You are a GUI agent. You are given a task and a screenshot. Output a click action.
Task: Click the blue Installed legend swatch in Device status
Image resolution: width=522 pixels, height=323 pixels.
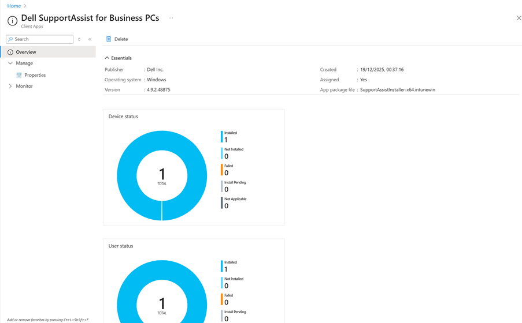[x=221, y=137]
